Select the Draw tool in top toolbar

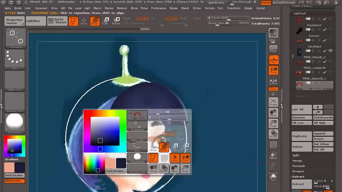click(84, 21)
